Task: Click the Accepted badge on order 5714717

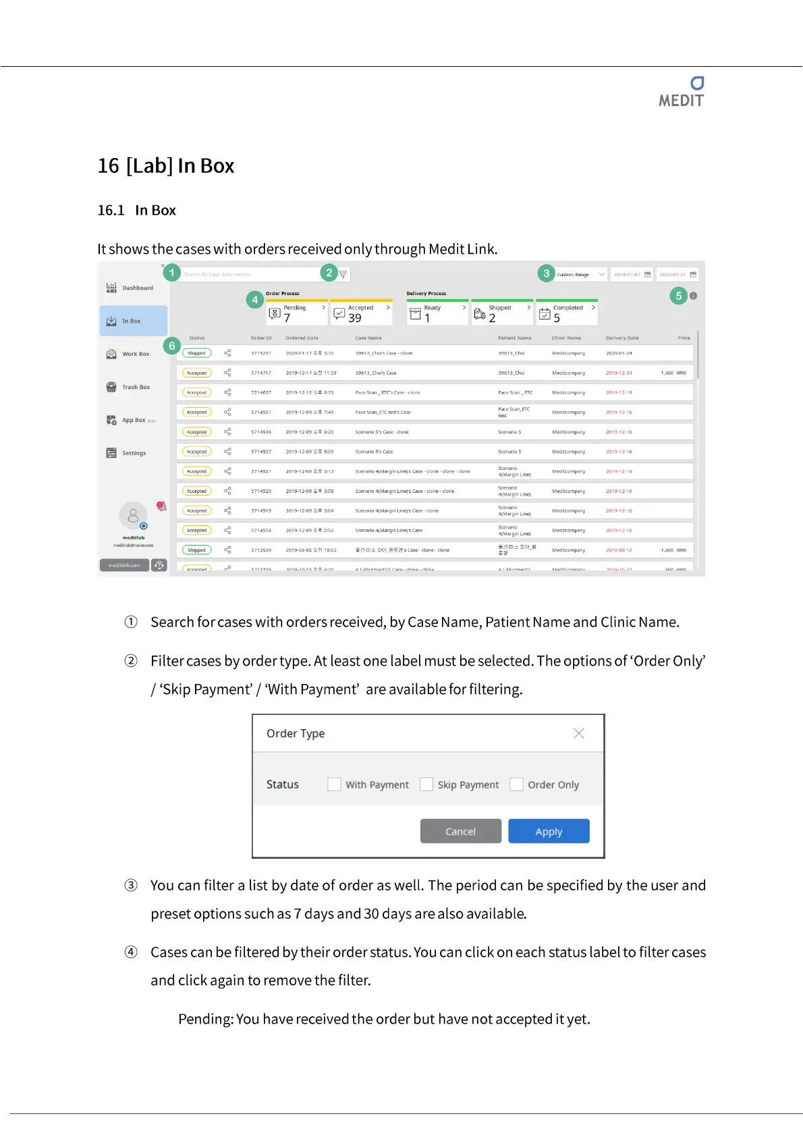Action: pyautogui.click(x=197, y=373)
